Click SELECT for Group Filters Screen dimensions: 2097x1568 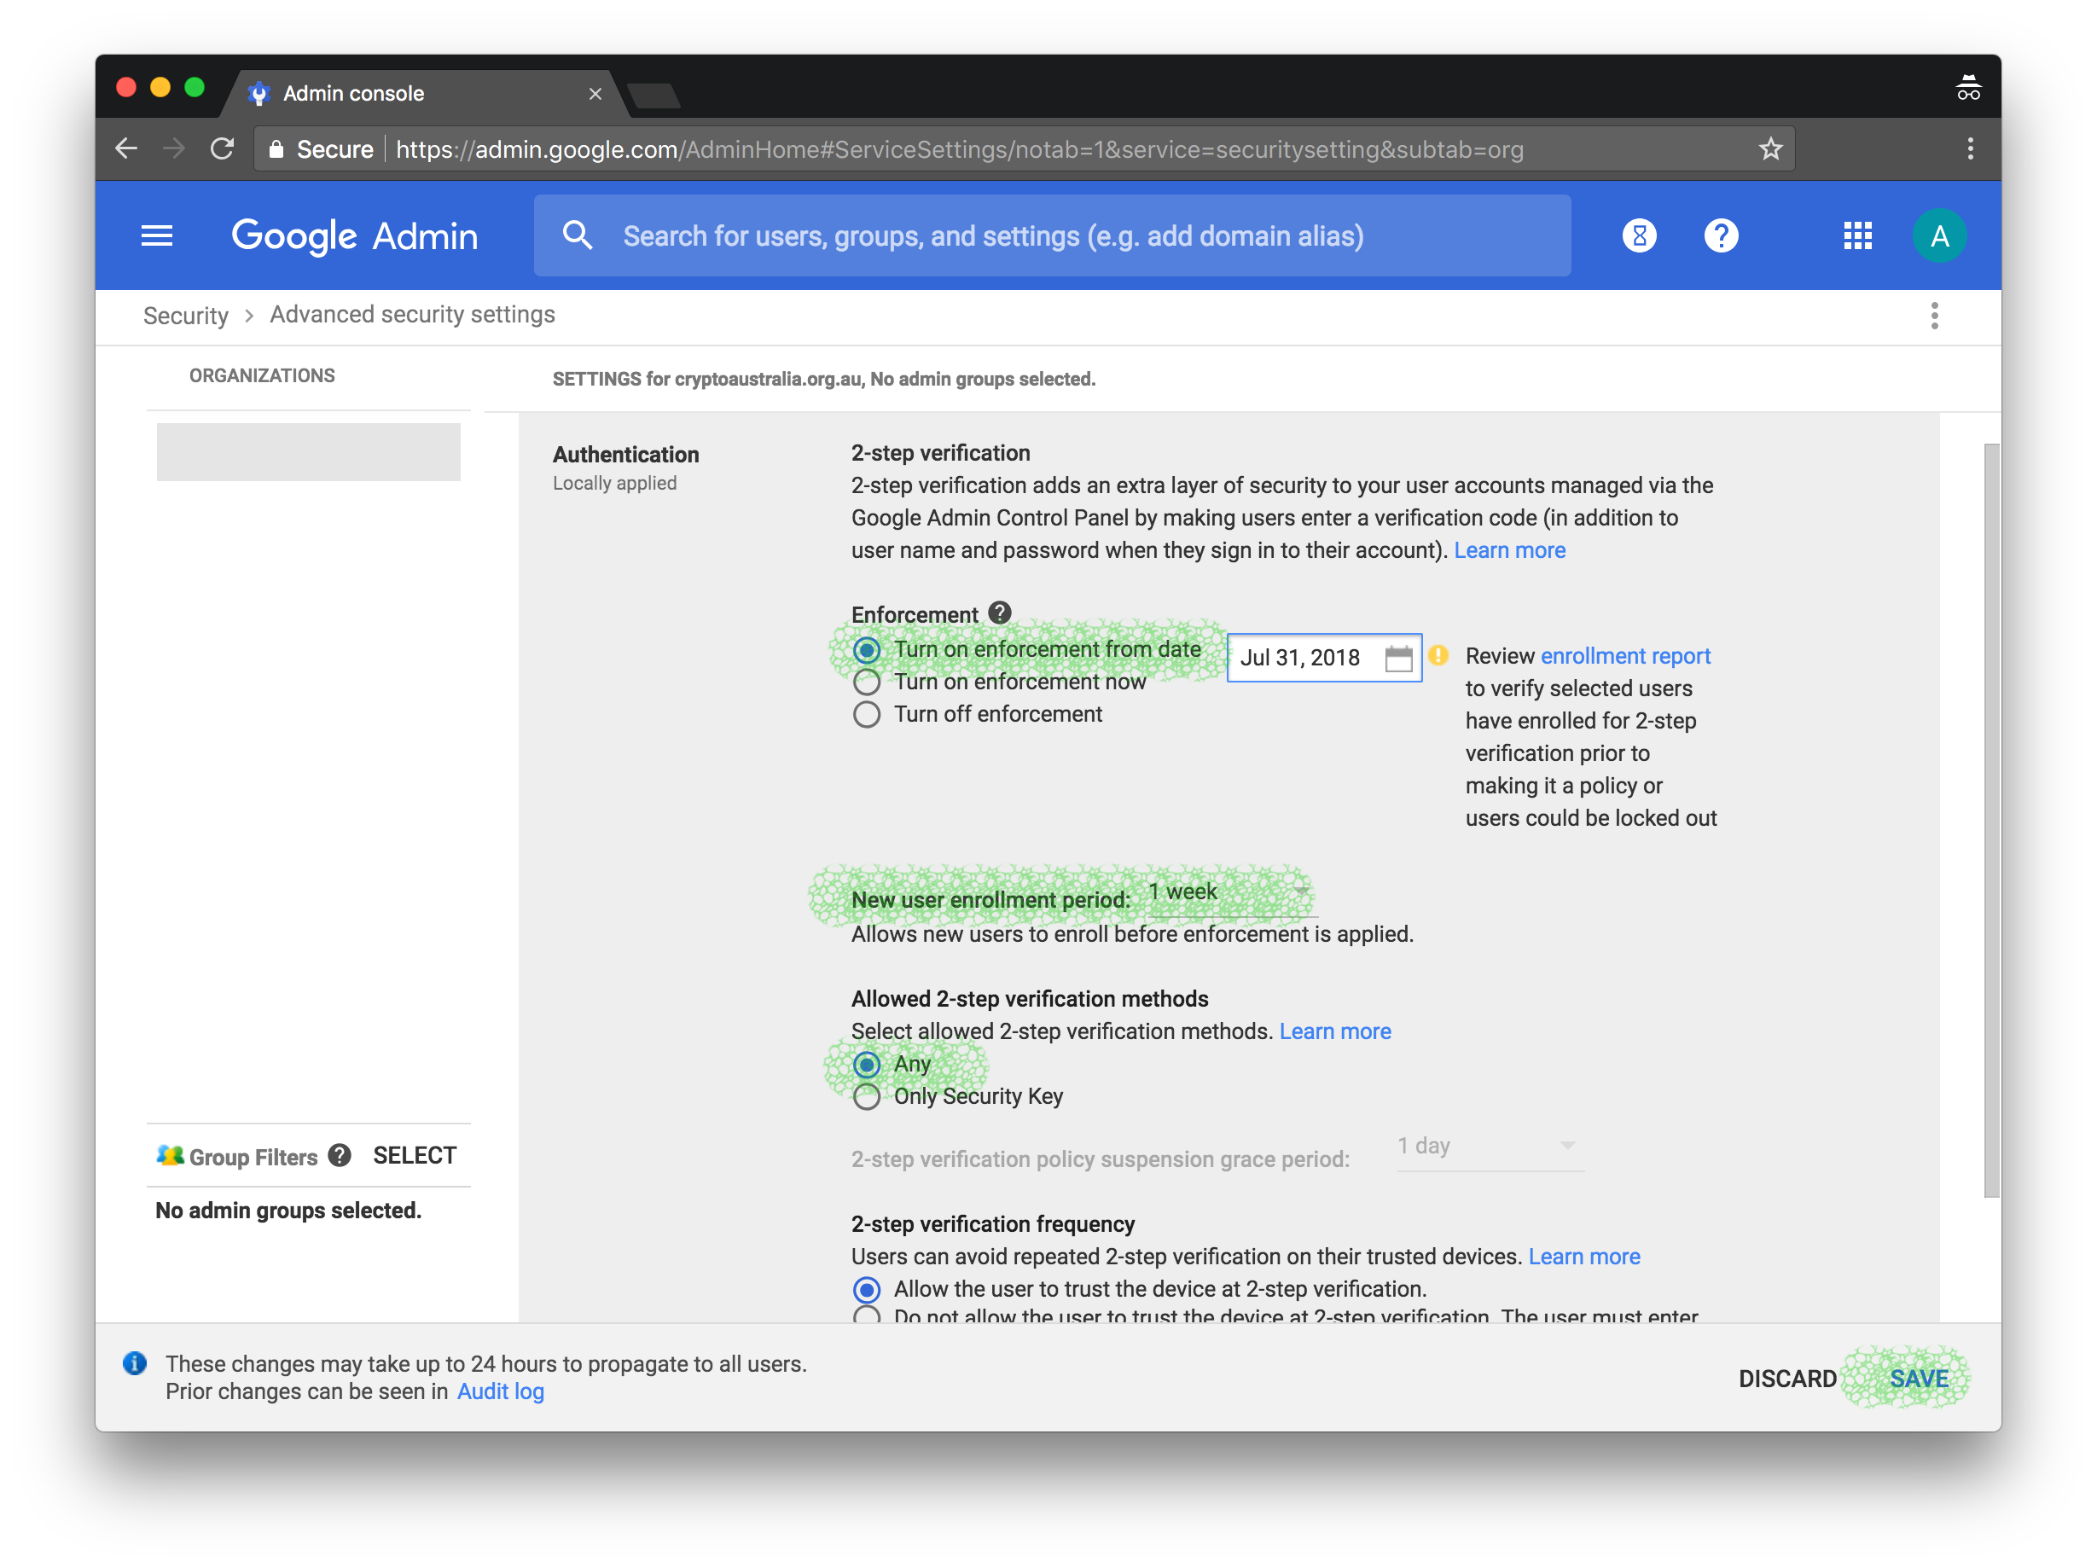click(415, 1154)
